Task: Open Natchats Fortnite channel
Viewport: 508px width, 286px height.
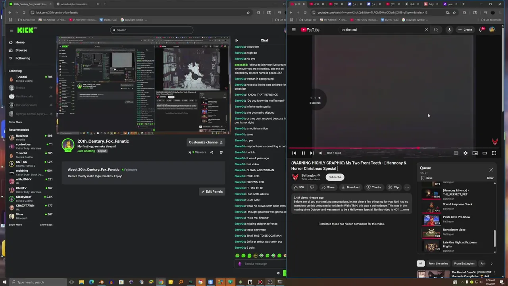Action: (31, 137)
